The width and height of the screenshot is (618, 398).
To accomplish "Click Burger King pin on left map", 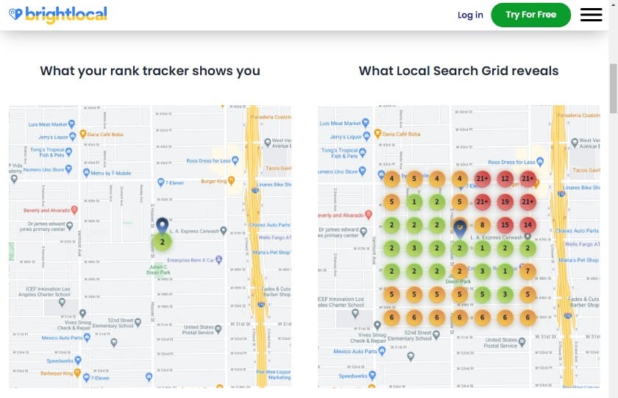I will tap(231, 181).
